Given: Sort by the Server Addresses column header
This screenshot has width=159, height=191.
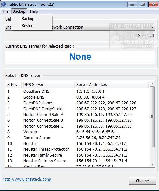Looking at the screenshot, I should tap(111, 84).
